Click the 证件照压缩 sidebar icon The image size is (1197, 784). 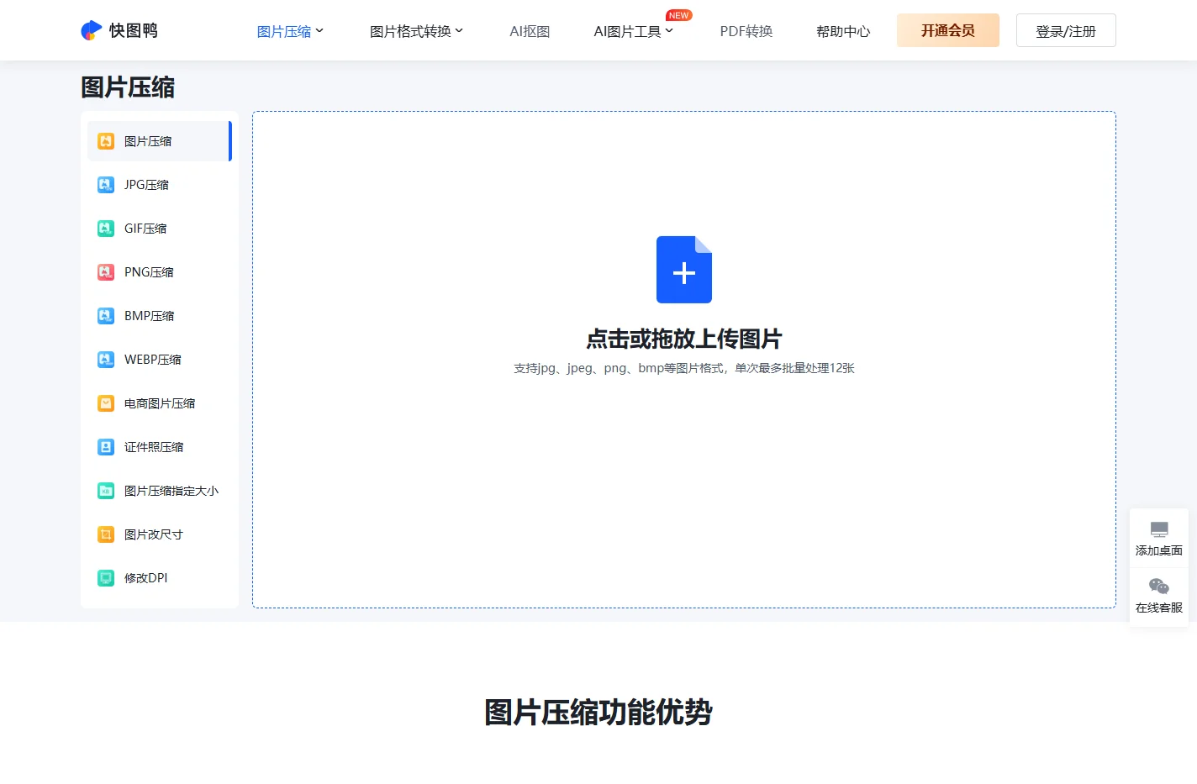point(106,447)
